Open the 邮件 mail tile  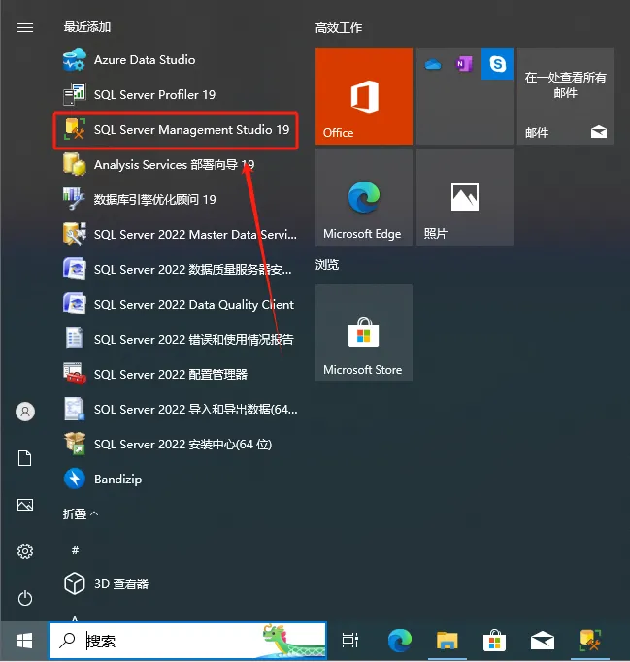coord(565,96)
